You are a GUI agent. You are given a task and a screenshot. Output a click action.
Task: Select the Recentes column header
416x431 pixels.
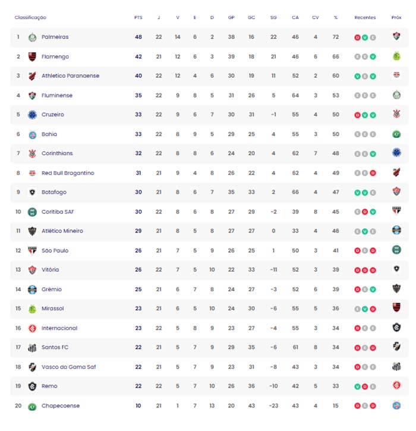point(365,18)
